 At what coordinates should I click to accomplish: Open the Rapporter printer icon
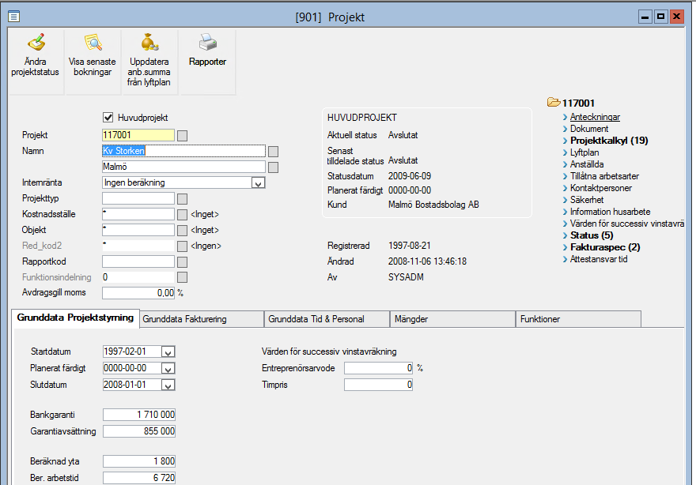207,43
